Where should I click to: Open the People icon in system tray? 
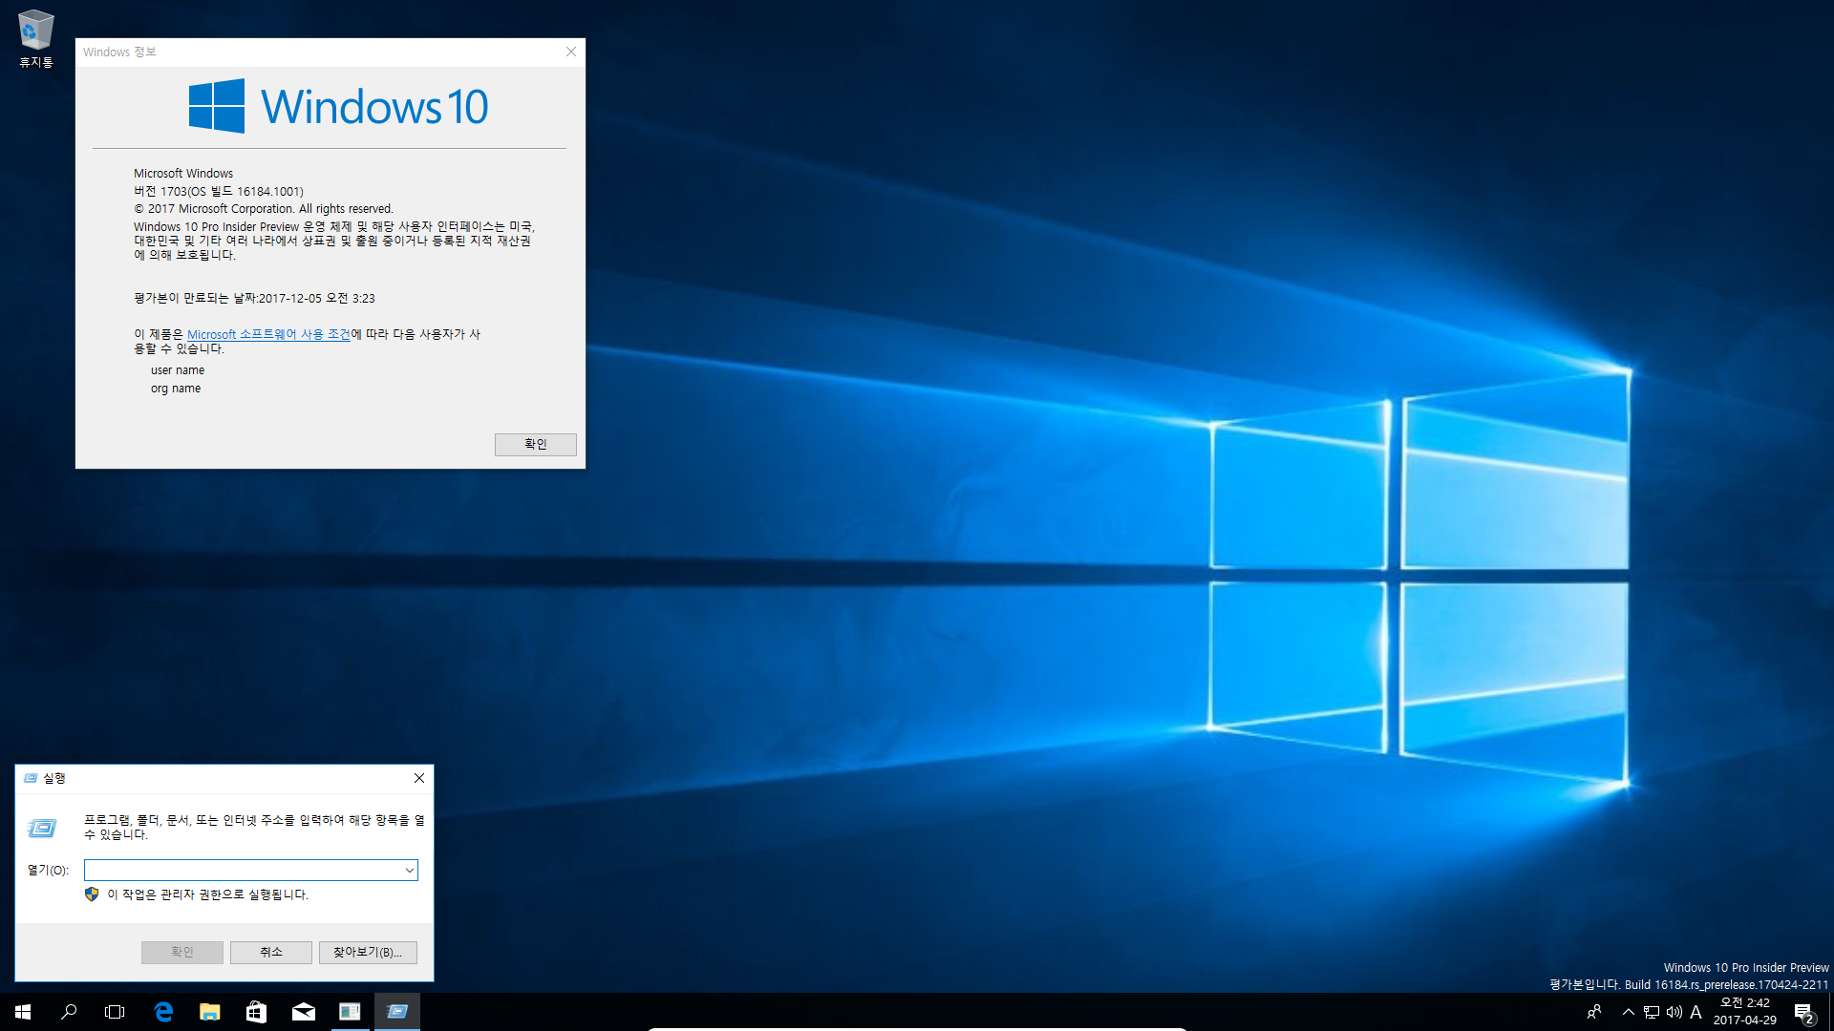(1593, 1012)
